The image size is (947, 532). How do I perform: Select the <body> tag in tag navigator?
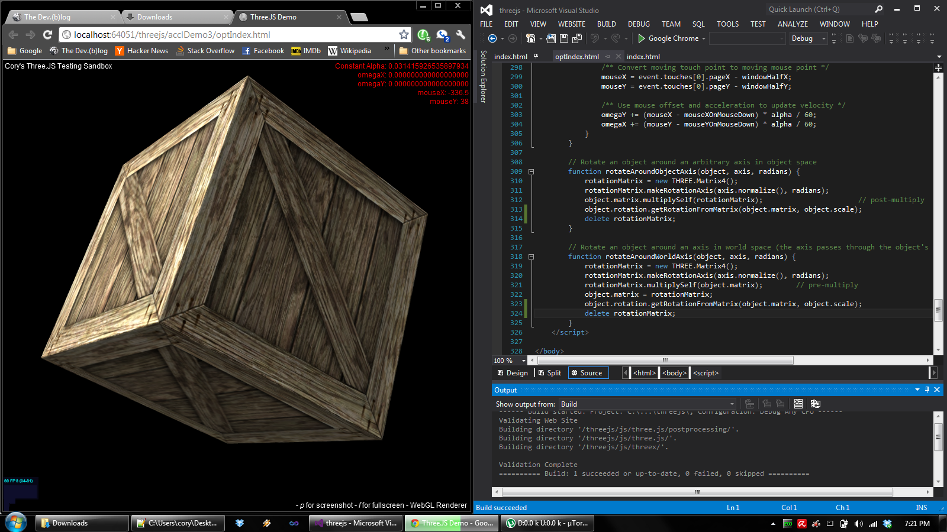(x=675, y=373)
